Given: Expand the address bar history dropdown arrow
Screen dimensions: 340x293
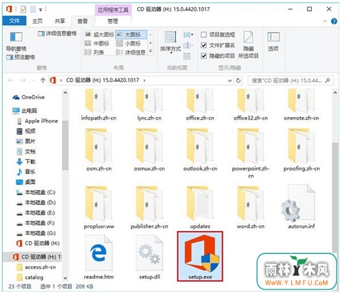Looking at the screenshot, I should (x=230, y=81).
